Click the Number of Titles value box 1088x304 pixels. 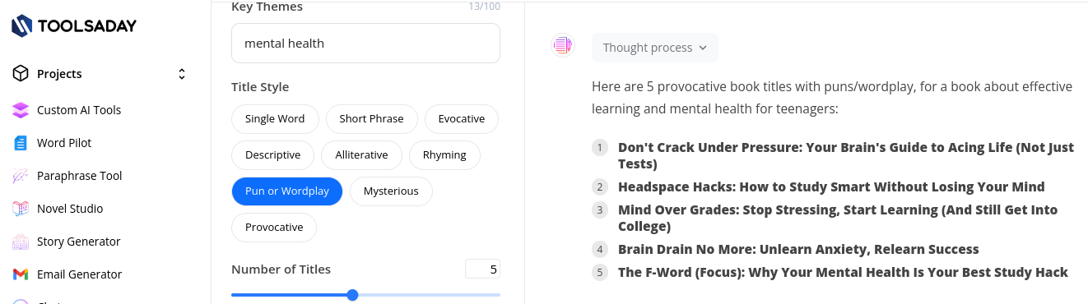pos(482,269)
